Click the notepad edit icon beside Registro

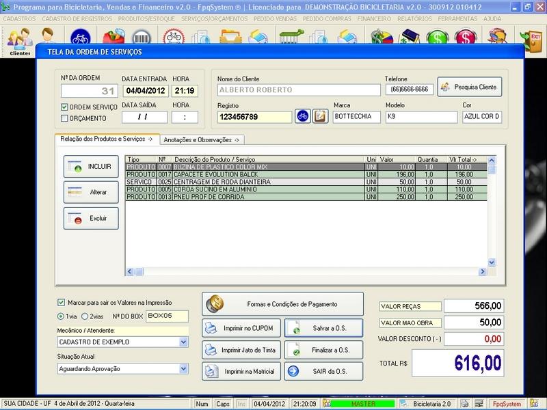tap(320, 116)
